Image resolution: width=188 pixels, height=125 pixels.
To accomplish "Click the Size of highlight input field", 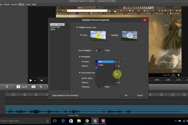I will click(98, 50).
